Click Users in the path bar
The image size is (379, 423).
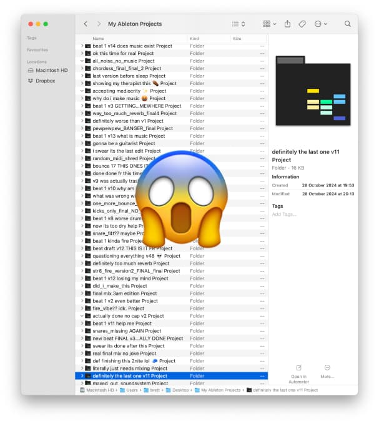[129, 390]
